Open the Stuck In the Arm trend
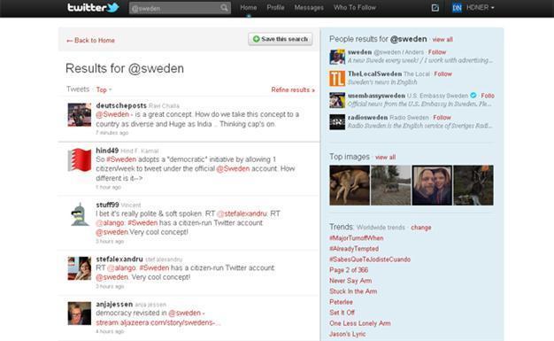Viewport: 554px width, 341px height. coord(353,291)
